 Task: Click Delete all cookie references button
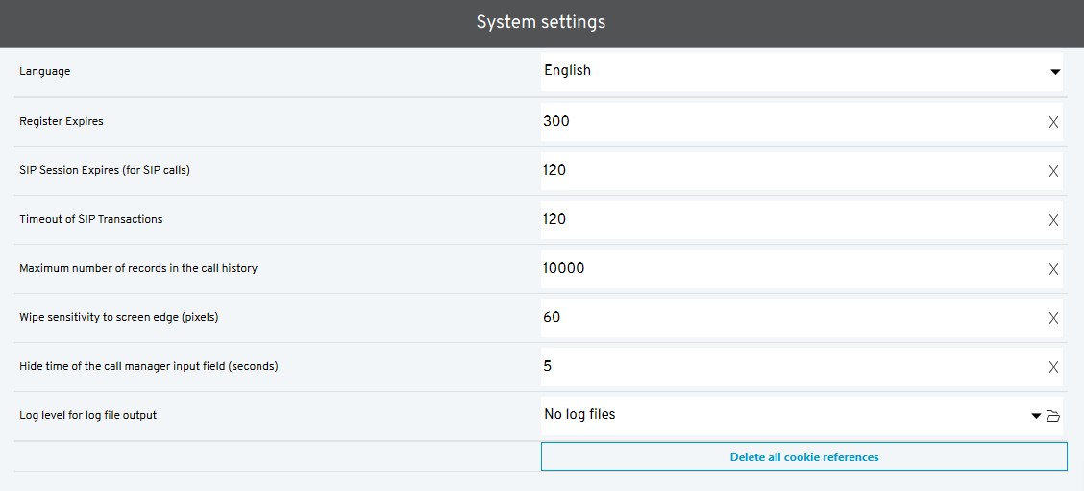click(803, 457)
